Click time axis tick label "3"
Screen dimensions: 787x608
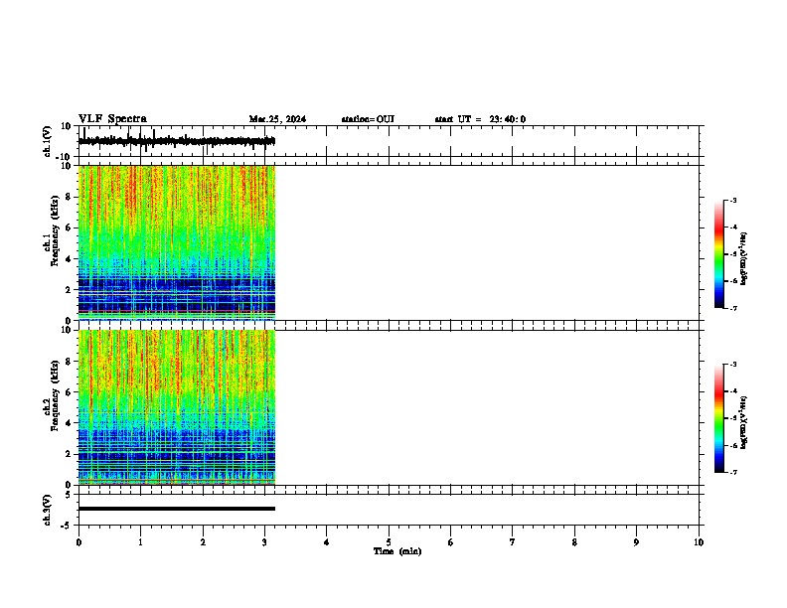[x=264, y=542]
